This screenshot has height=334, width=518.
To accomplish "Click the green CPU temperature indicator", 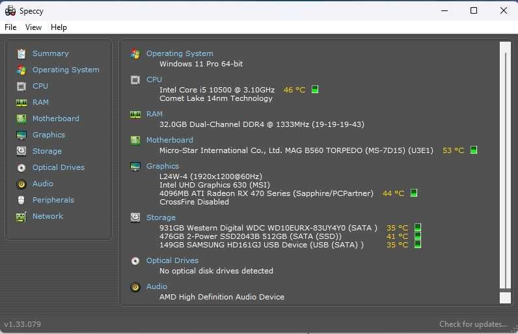I will point(315,90).
